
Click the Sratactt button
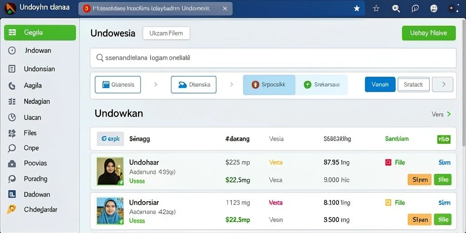413,84
